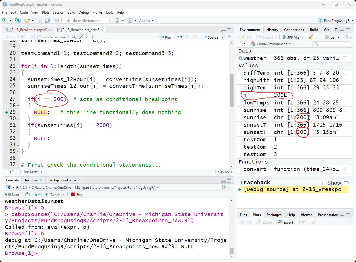The width and height of the screenshot is (356, 262).
Task: Open the version control Git toolbar icon
Action: [117, 20]
